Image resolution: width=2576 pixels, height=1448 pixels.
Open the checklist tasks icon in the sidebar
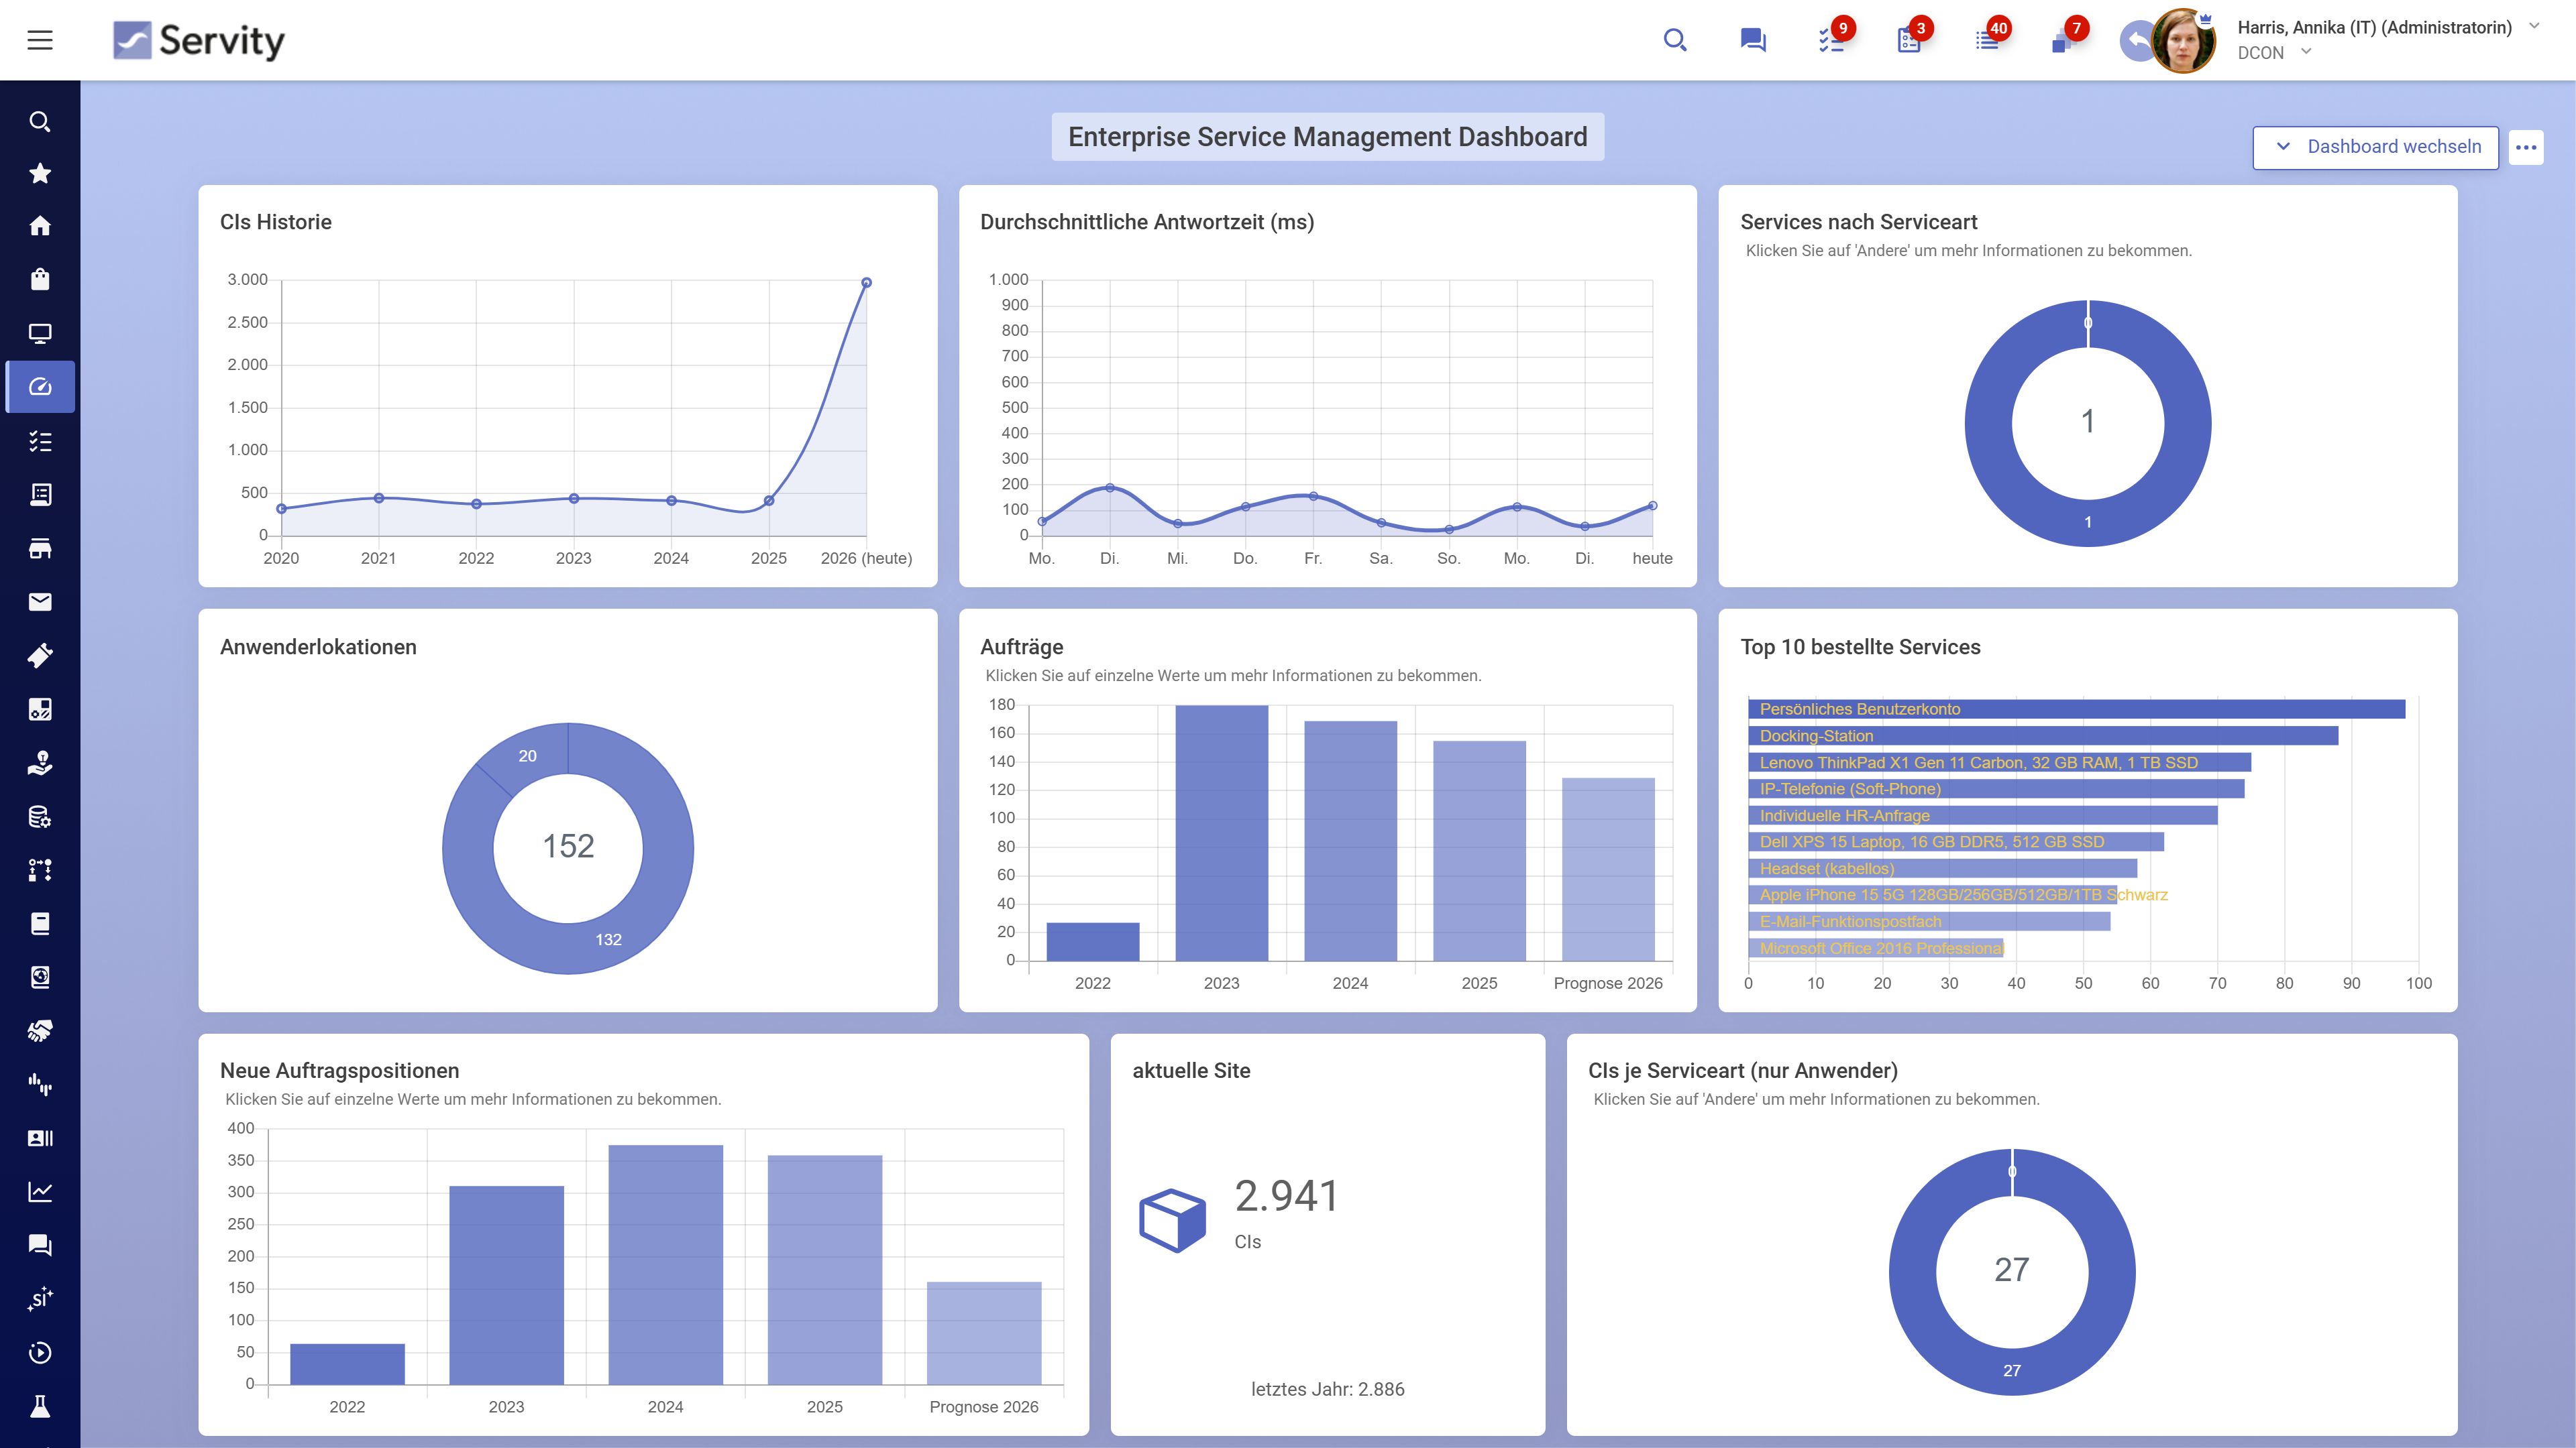coord(40,440)
